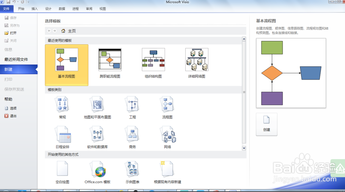345x192 pixels.
Task: Switch to the 开始 tab
Action: coord(21,9)
